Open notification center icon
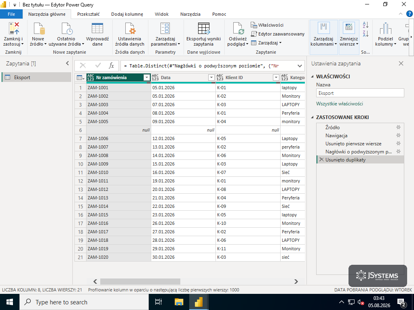 (401, 302)
